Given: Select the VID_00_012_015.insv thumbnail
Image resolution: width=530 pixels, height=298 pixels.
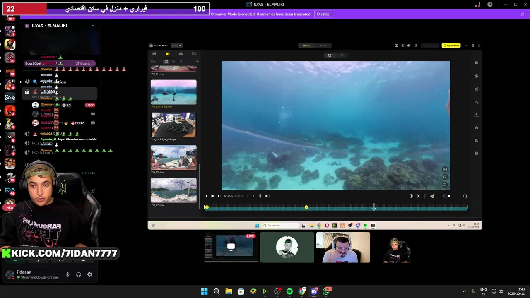Looking at the screenshot, I should point(173,92).
